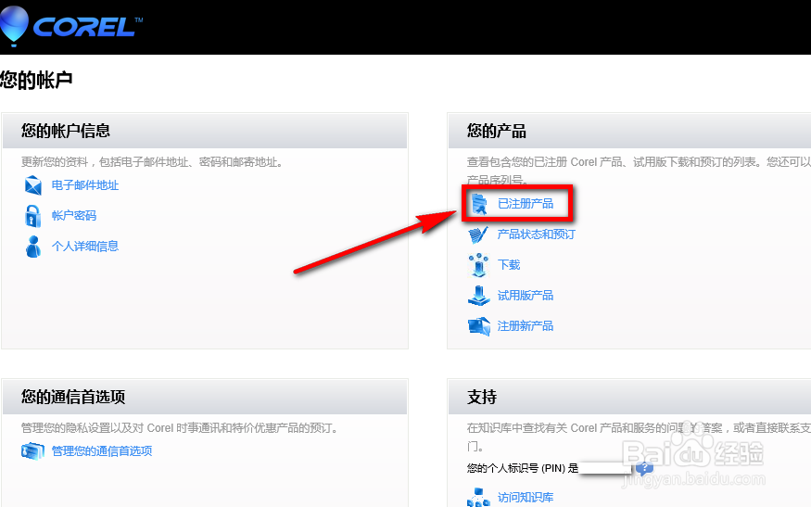Click the 您的产品 section header
Viewport: 811px width, 507px height.
coord(629,131)
